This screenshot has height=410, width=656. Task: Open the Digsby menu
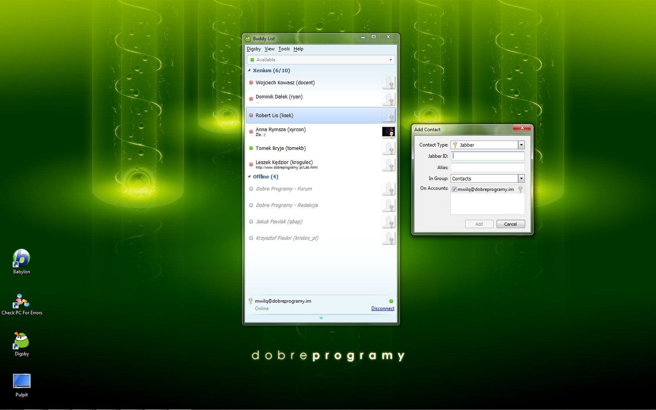pos(254,49)
